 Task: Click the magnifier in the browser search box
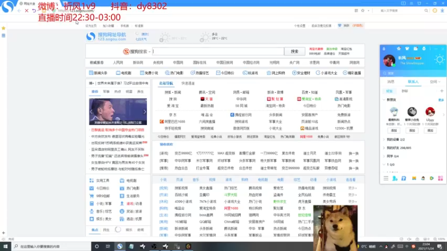(x=426, y=11)
